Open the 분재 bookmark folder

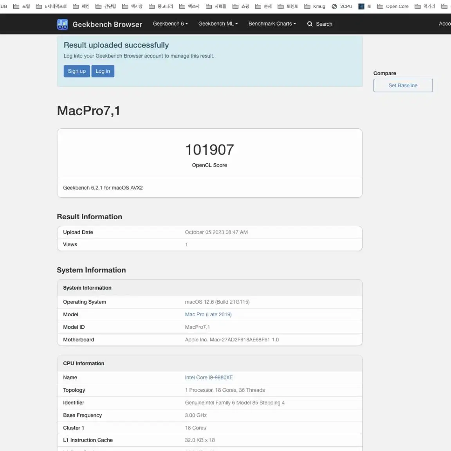pyautogui.click(x=263, y=6)
